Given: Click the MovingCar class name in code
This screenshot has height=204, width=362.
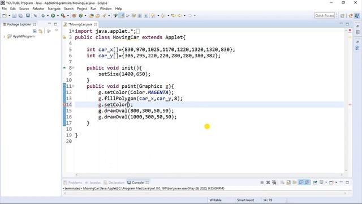Looking at the screenshot, I should (x=126, y=37).
